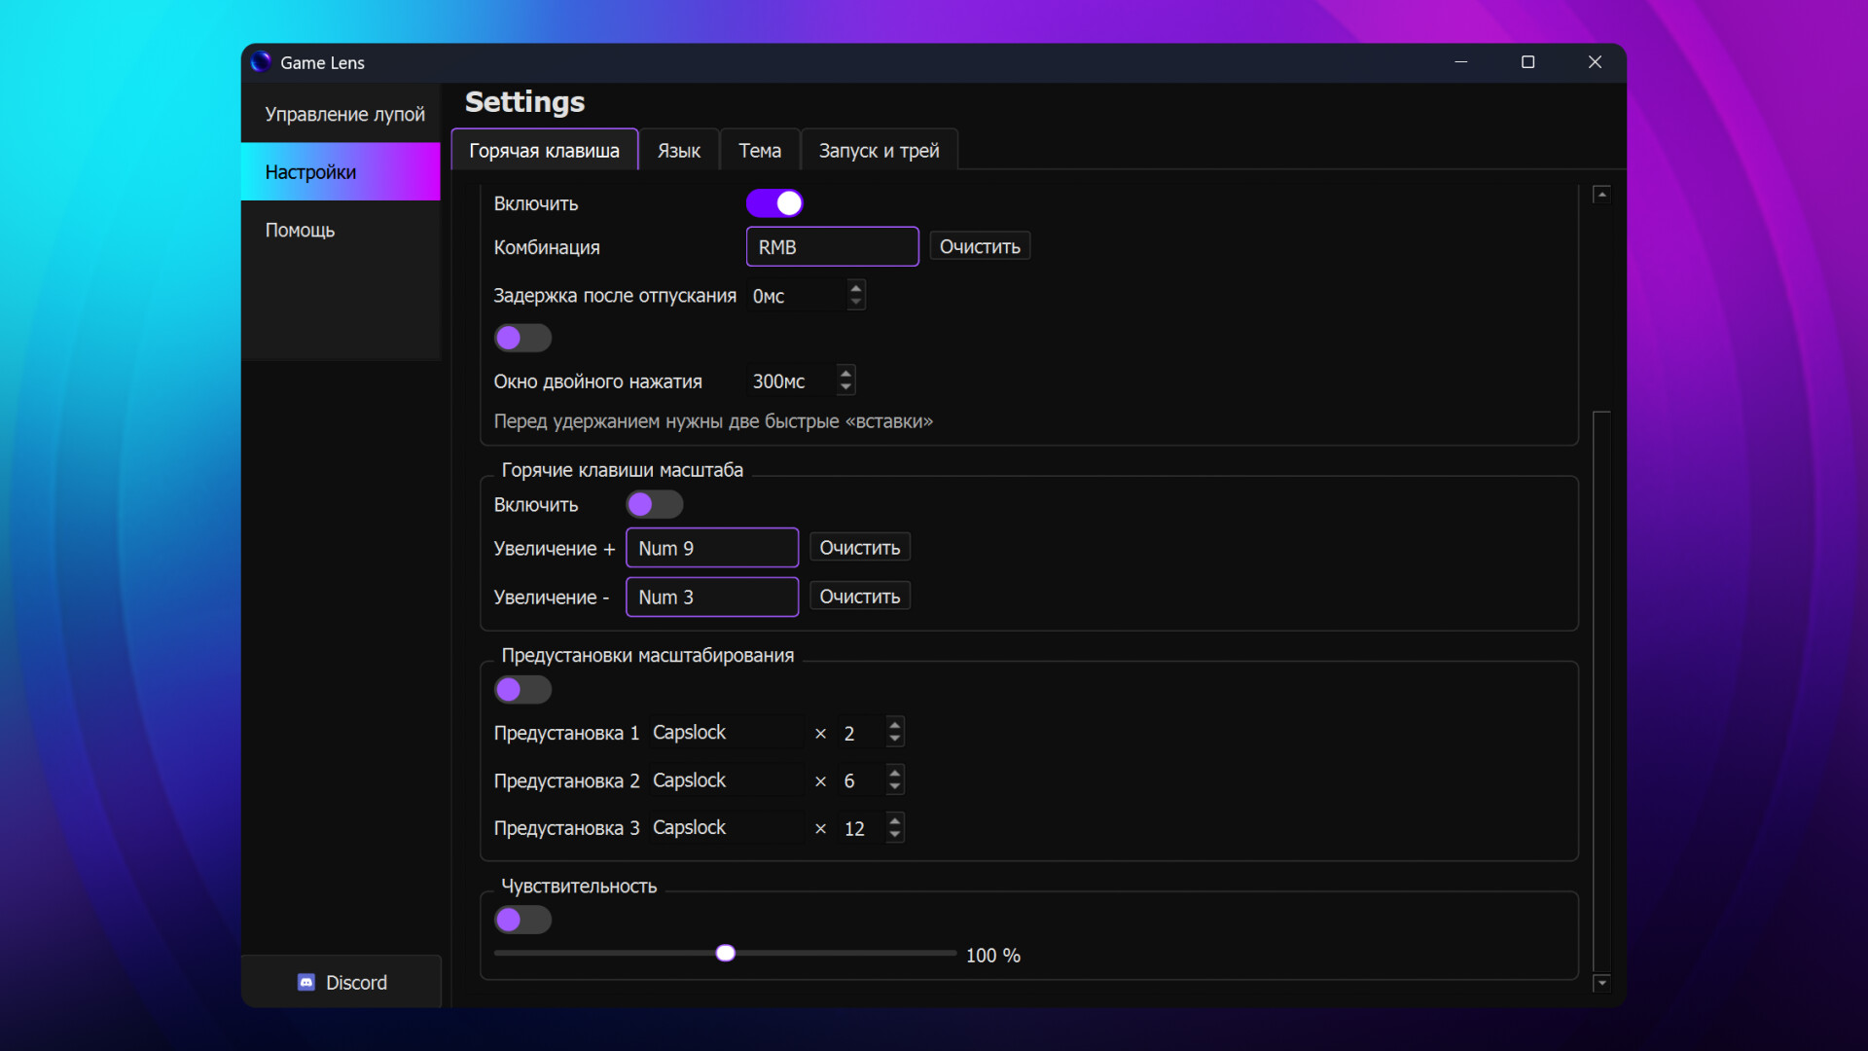Click the Discord icon at the bottom
The height and width of the screenshot is (1051, 1868).
306,982
